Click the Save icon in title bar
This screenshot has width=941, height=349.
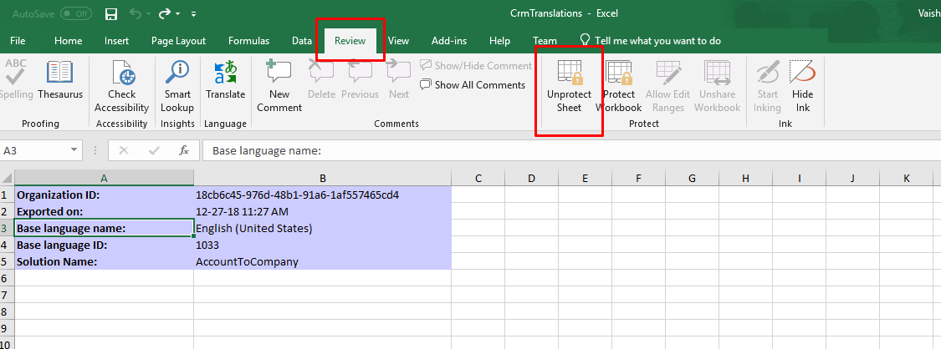[110, 13]
